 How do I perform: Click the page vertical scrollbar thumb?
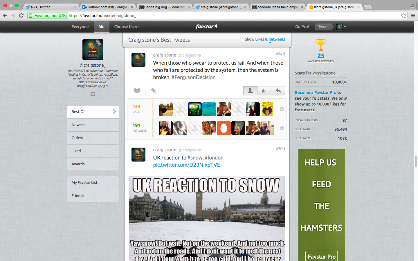pyautogui.click(x=416, y=162)
